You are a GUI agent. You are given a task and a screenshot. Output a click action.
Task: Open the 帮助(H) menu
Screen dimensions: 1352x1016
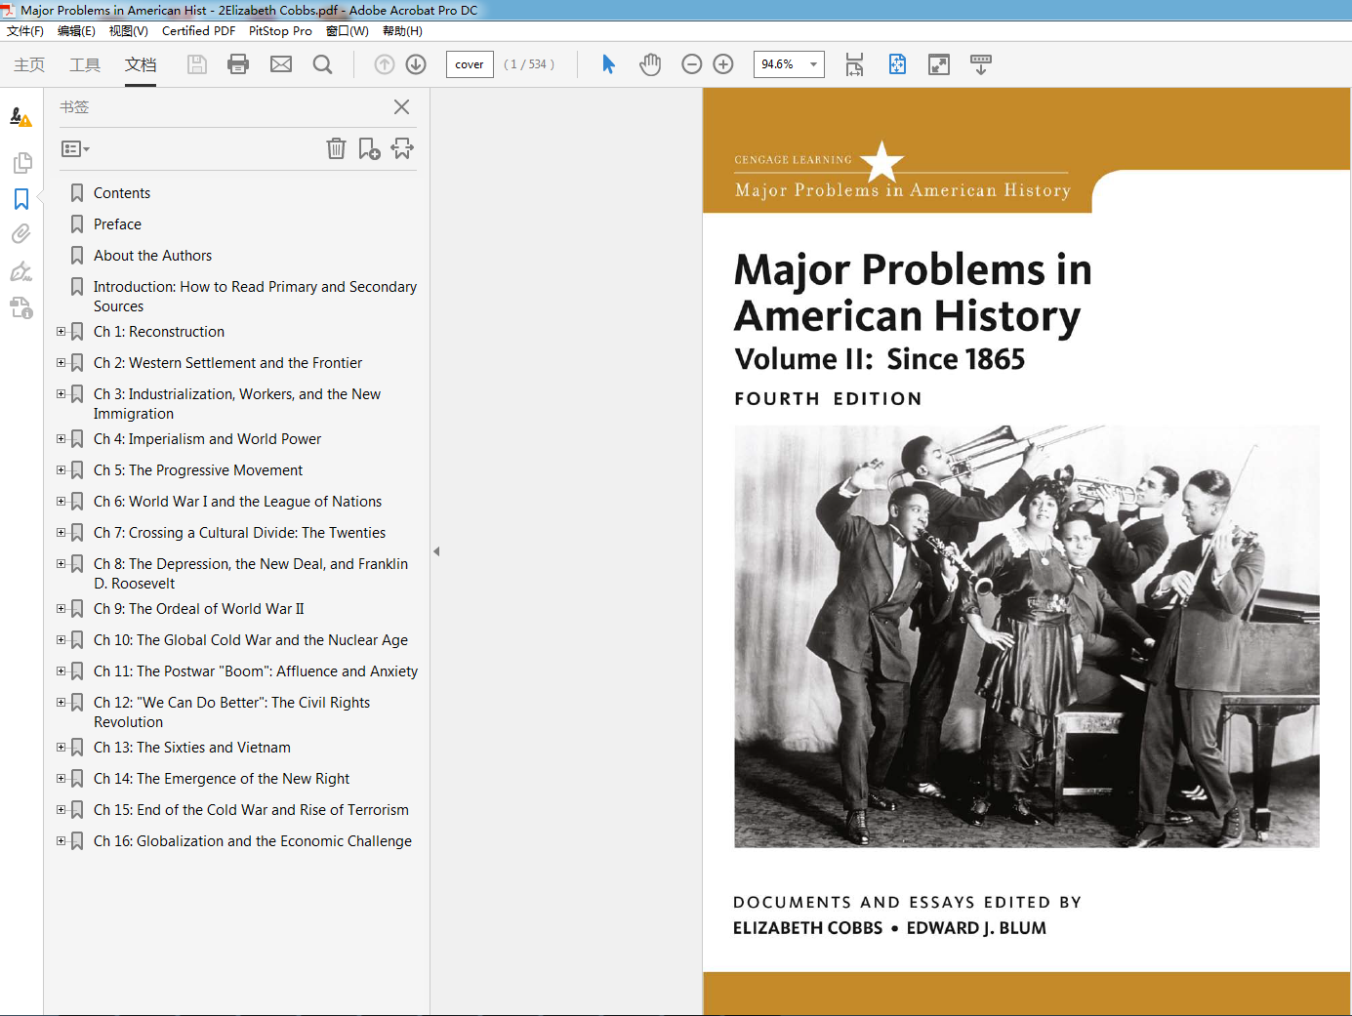[x=402, y=31]
